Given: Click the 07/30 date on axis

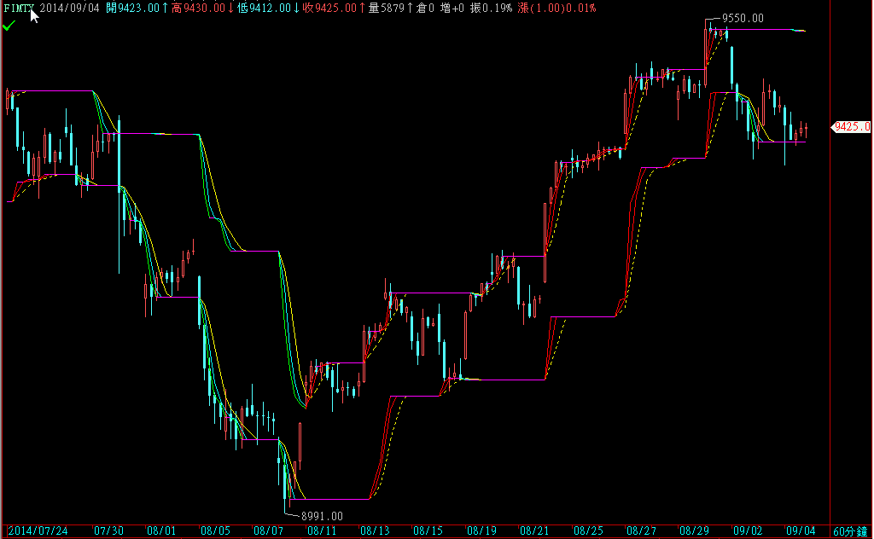Looking at the screenshot, I should (108, 530).
